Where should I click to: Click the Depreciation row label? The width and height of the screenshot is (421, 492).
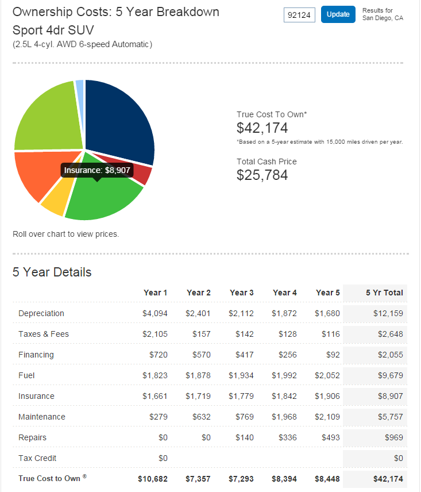click(x=41, y=313)
